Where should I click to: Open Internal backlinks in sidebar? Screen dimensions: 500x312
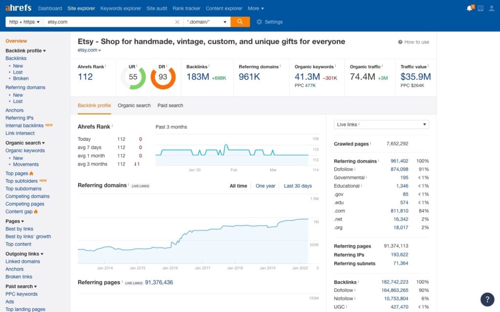click(x=24, y=125)
